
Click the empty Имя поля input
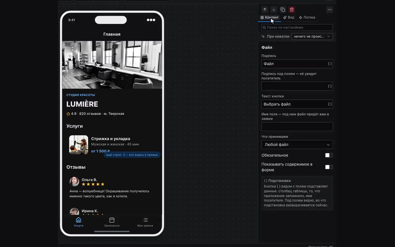pyautogui.click(x=297, y=127)
